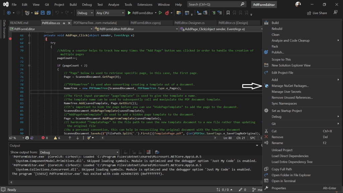Viewport: 343px width, 193px height.
Task: Open the PdfFormEditor project navigation dropdown
Action: pos(51,29)
